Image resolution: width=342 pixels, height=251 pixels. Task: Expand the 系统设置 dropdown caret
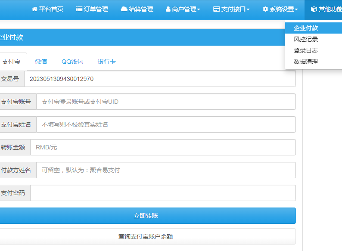pyautogui.click(x=296, y=9)
